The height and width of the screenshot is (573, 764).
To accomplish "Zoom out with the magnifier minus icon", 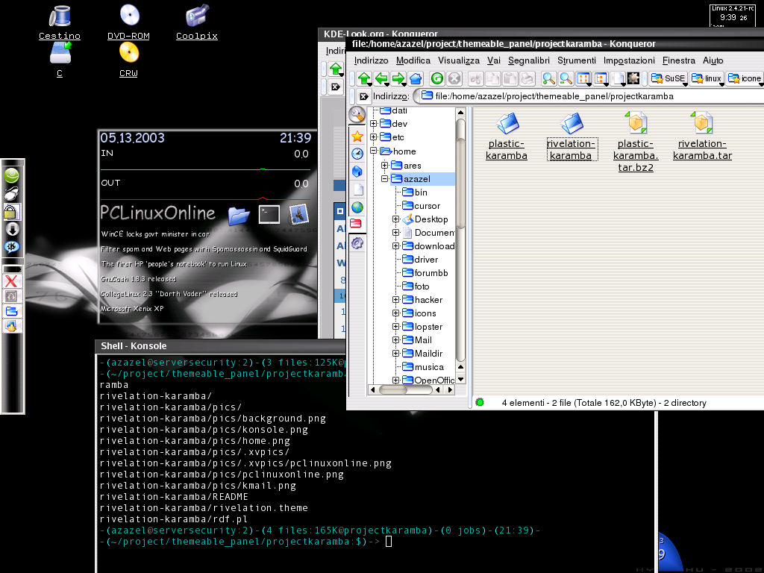I will 566,78.
